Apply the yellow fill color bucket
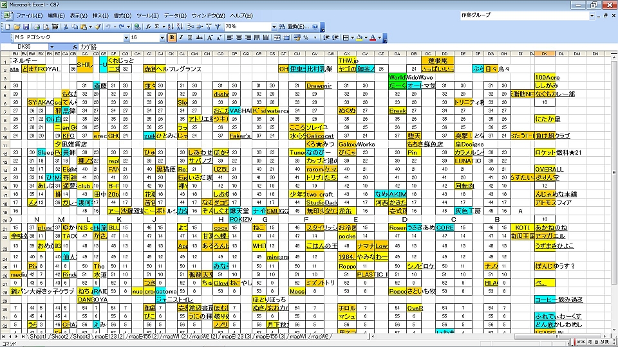The width and height of the screenshot is (618, 347). click(359, 38)
